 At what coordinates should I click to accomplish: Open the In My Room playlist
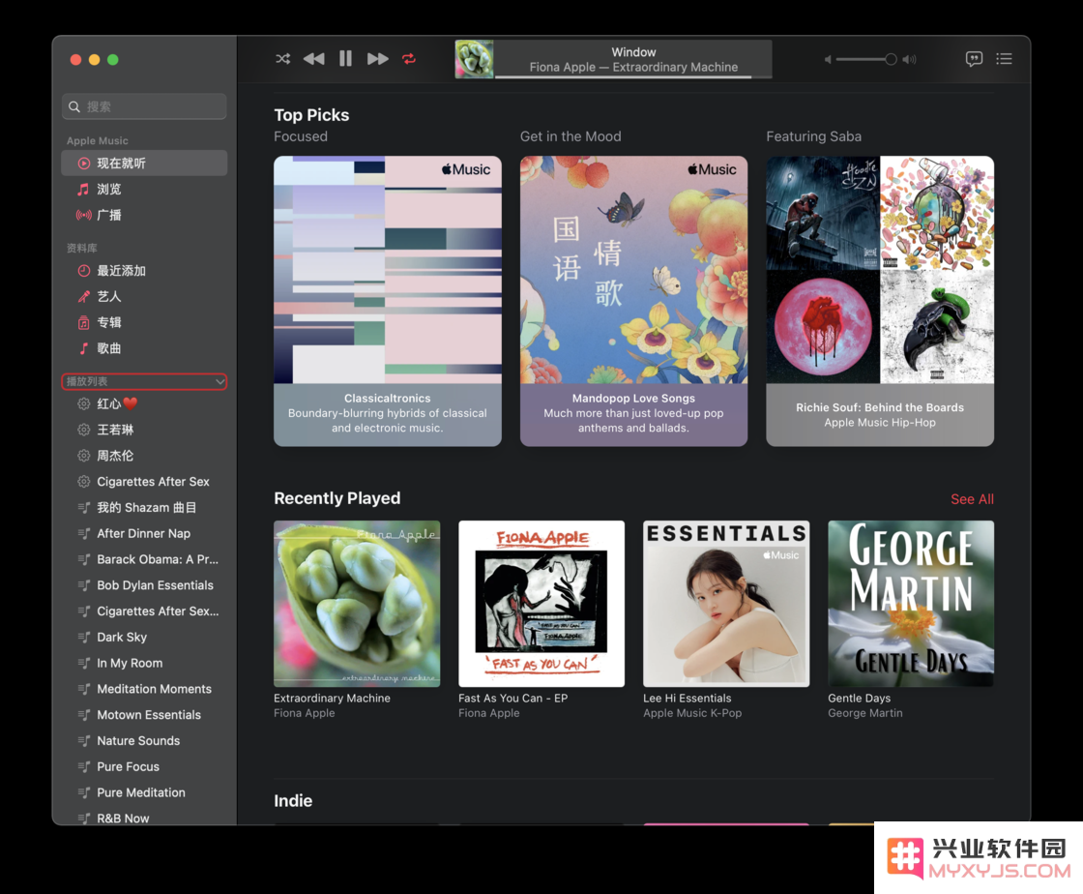(144, 664)
